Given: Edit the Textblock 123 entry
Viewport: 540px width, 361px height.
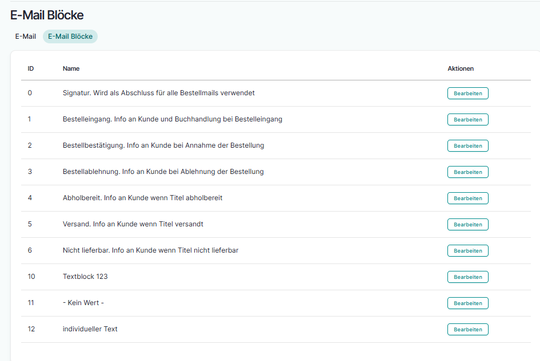Looking at the screenshot, I should coord(467,277).
